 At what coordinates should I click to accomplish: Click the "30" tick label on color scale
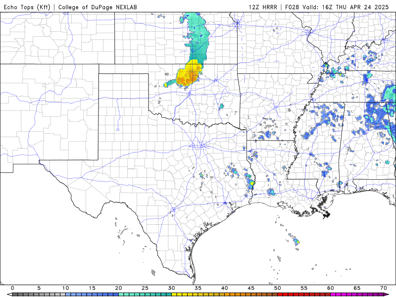171,288
